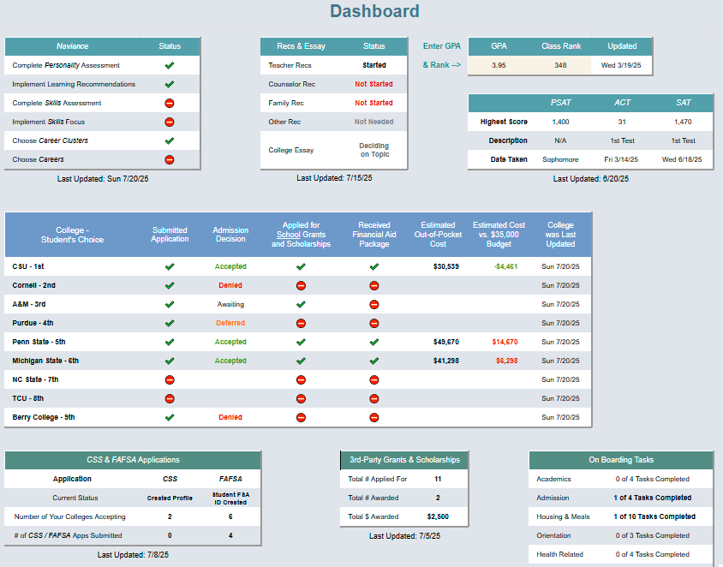Click Berry College Submitted Application check

click(170, 417)
